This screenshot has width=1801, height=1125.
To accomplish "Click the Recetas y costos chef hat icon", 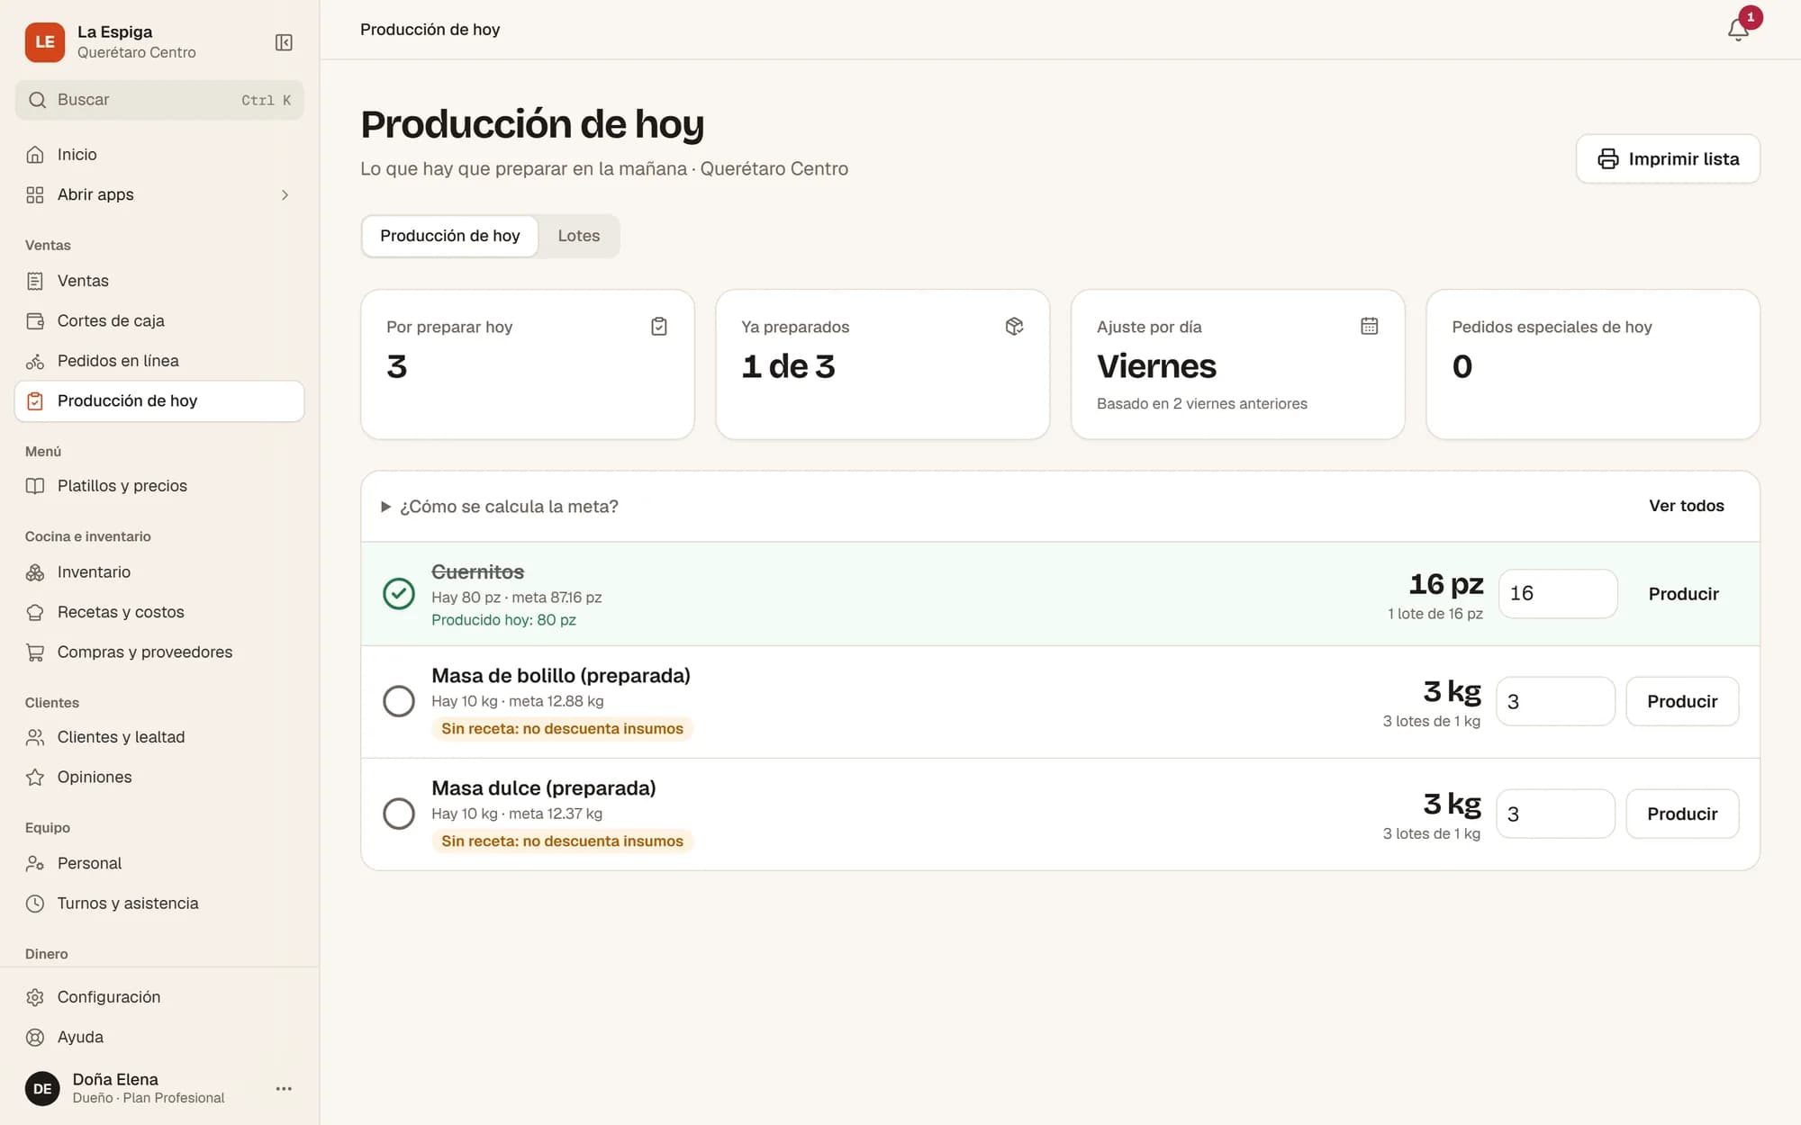I will (35, 612).
